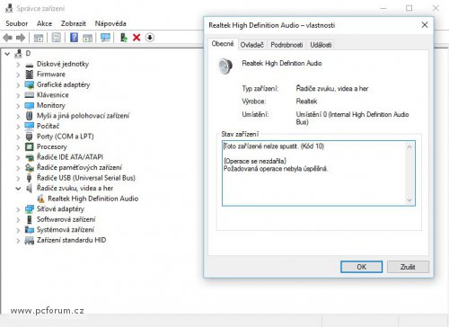Click the Properties sheet toolbar icon
This screenshot has height=327, width=449.
click(56, 38)
